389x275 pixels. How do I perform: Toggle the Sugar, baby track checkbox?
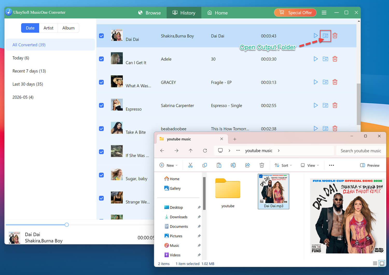(101, 175)
